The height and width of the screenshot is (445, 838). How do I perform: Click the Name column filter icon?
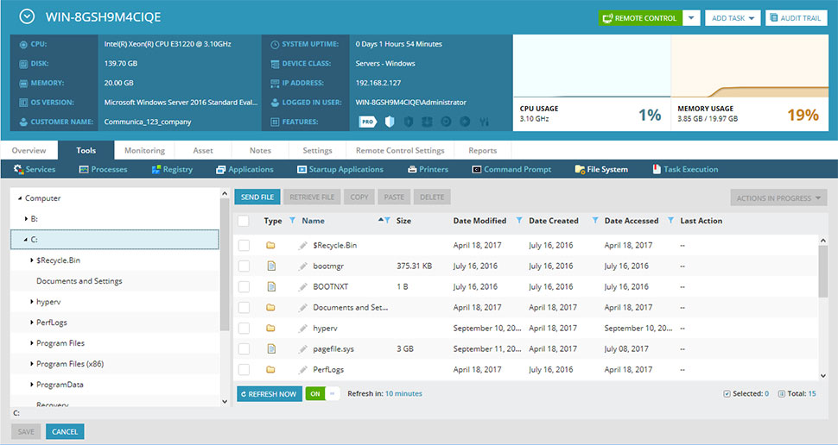pyautogui.click(x=387, y=221)
